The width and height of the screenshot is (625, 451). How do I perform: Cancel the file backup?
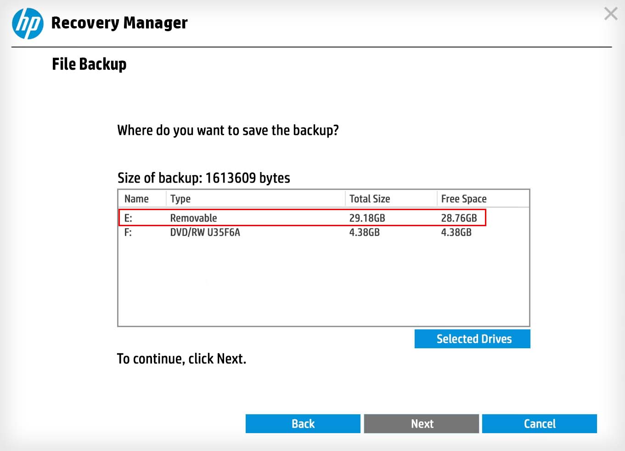click(x=540, y=423)
